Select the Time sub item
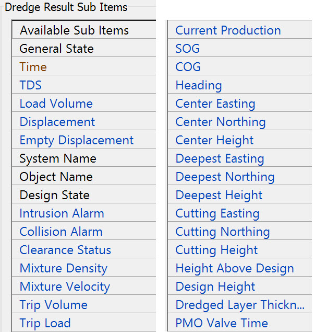 tap(33, 67)
